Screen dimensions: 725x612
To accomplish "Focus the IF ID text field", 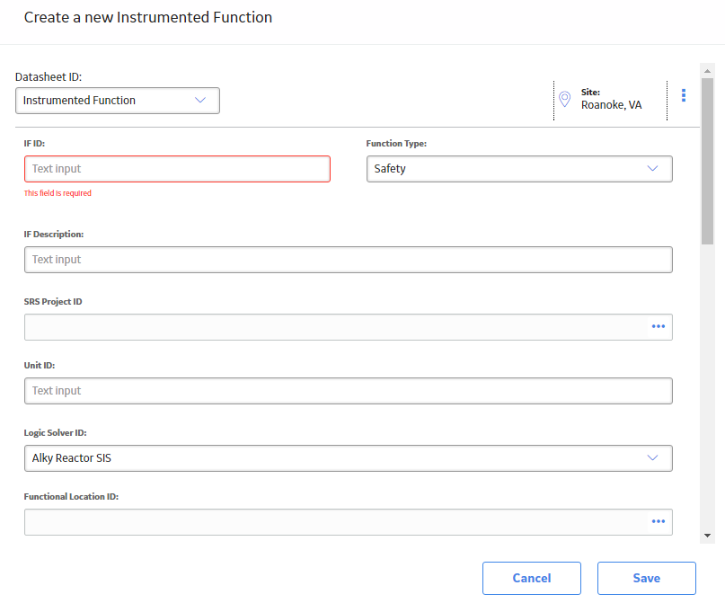I will coord(177,169).
